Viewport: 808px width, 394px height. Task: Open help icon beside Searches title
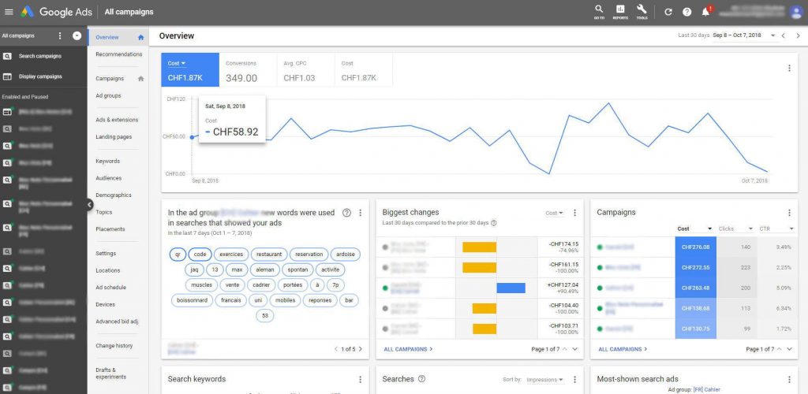[x=421, y=379]
